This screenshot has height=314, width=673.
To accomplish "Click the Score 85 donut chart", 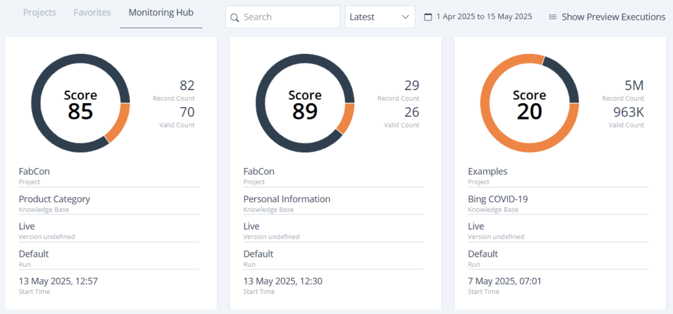I will 81,103.
